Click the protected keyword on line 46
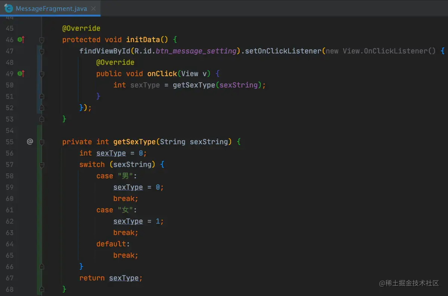448x296 pixels. [x=81, y=40]
